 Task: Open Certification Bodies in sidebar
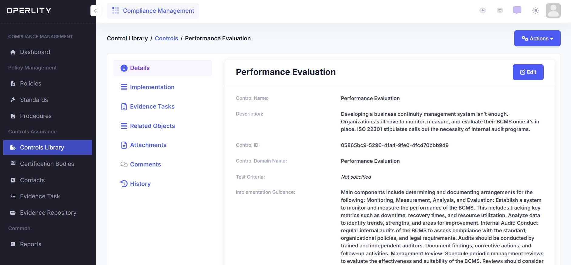click(x=47, y=164)
